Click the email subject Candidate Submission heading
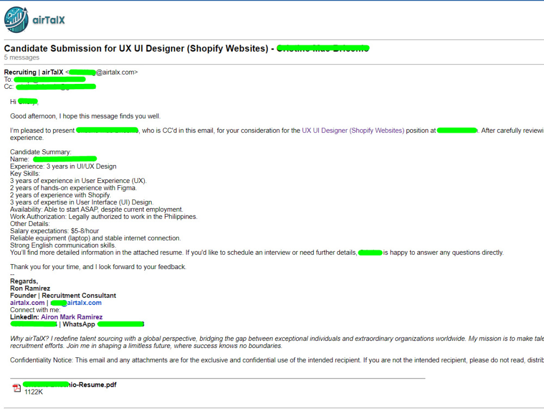The width and height of the screenshot is (544, 409). point(187,48)
